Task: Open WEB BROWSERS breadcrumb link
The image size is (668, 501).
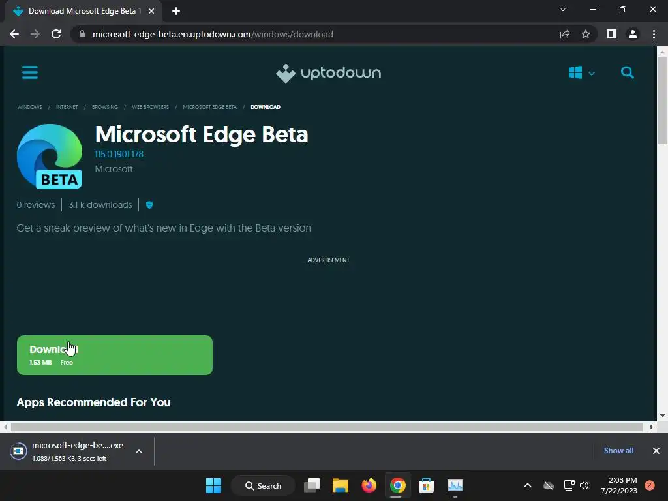Action: pos(151,107)
